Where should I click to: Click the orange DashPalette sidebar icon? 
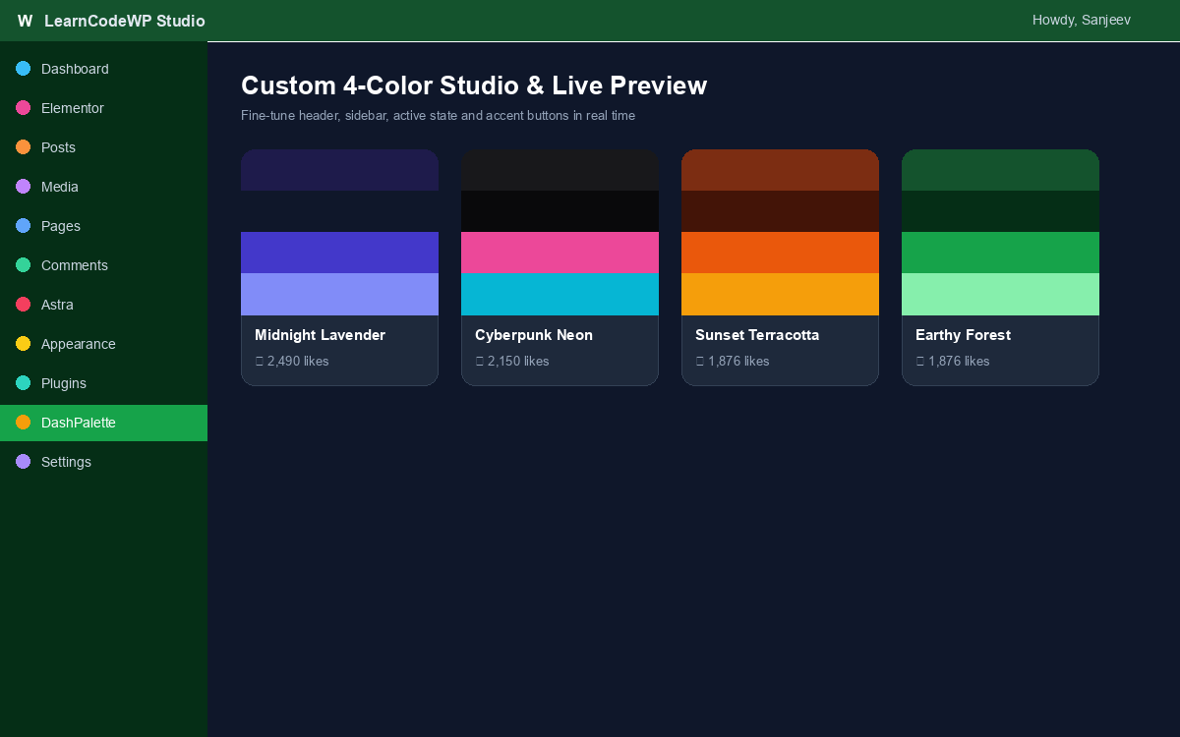(24, 423)
